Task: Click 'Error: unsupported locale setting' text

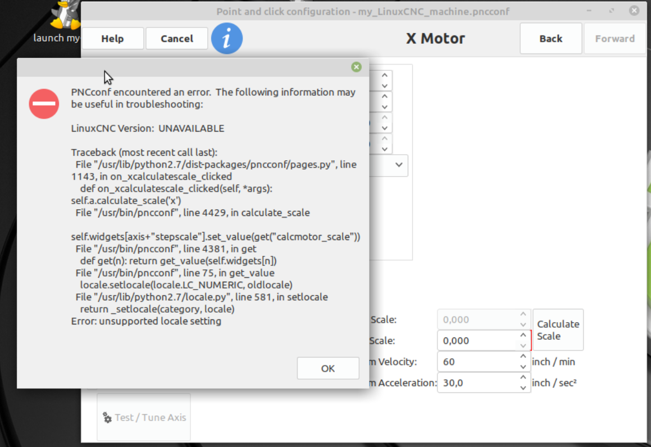Action: (146, 321)
